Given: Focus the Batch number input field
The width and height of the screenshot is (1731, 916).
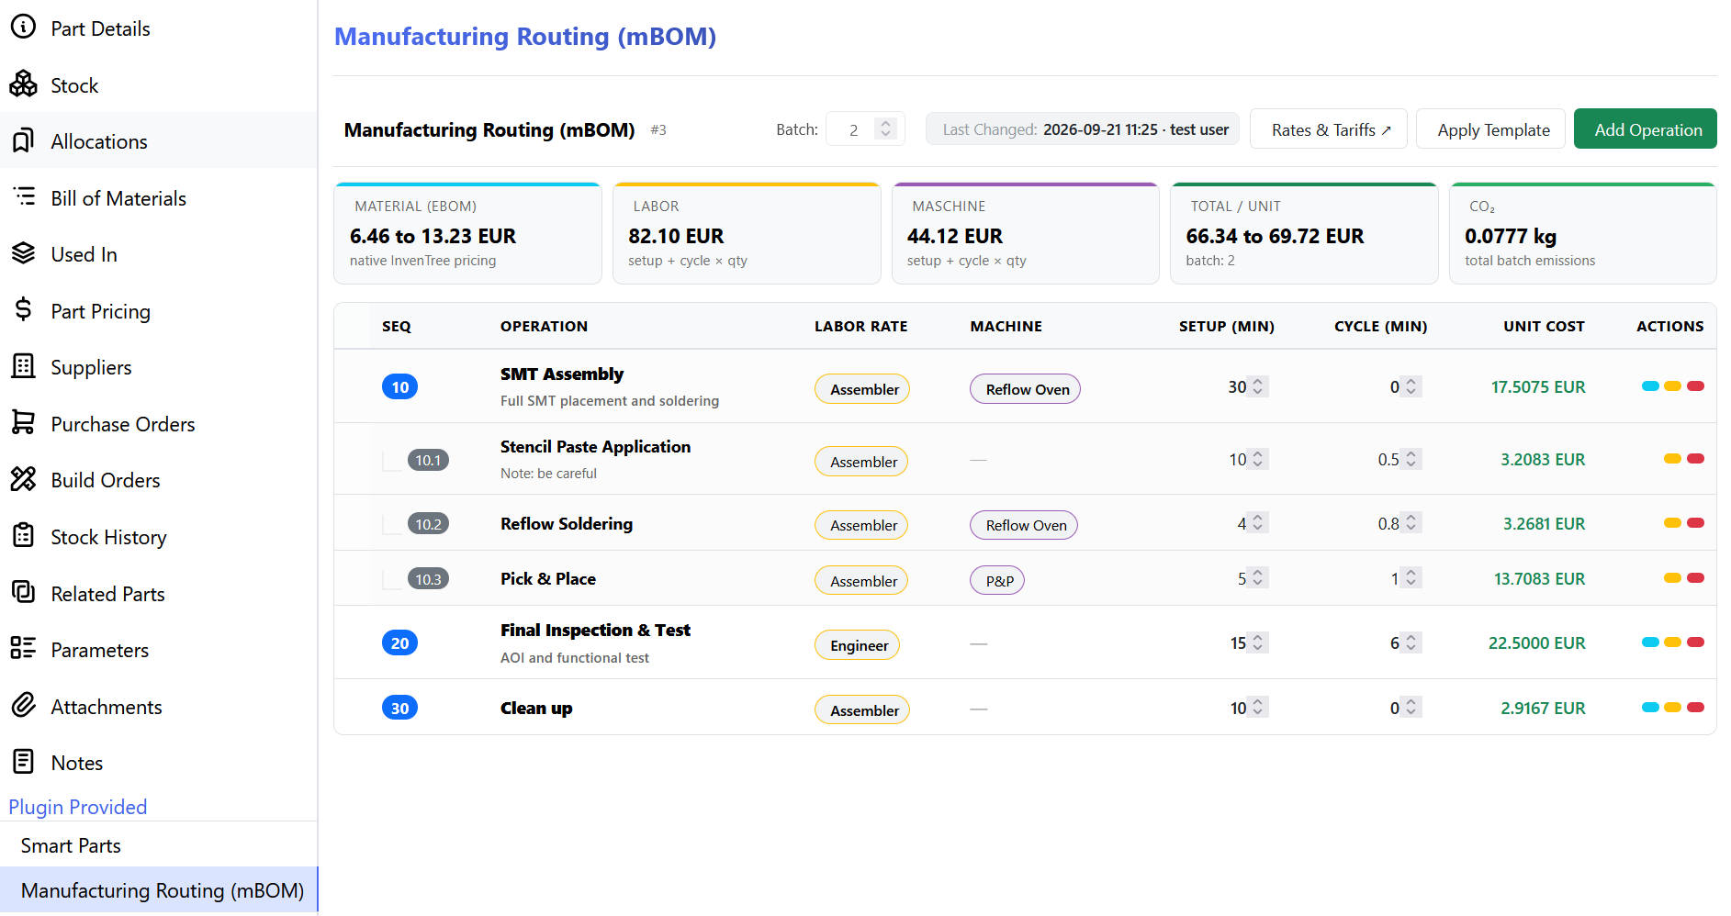Looking at the screenshot, I should tap(865, 129).
